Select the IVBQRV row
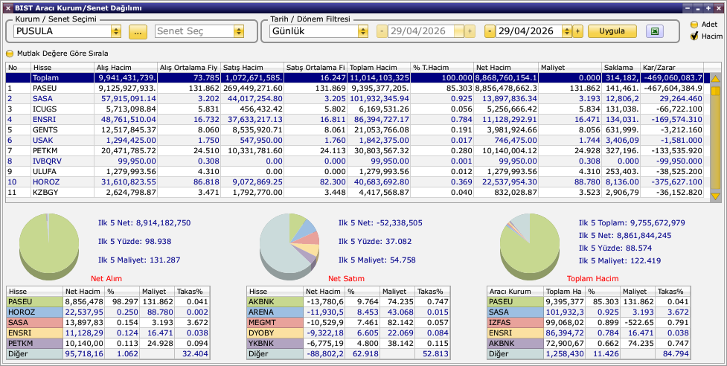Viewport: 727px width, 366px height. click(355, 161)
